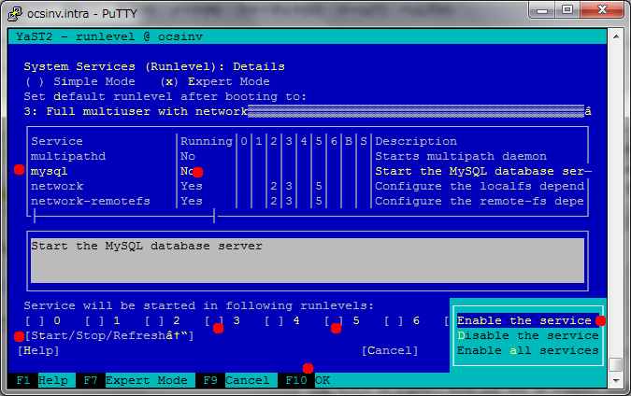Maximize the PuTTY window
This screenshot has width=631, height=396.
click(x=567, y=9)
